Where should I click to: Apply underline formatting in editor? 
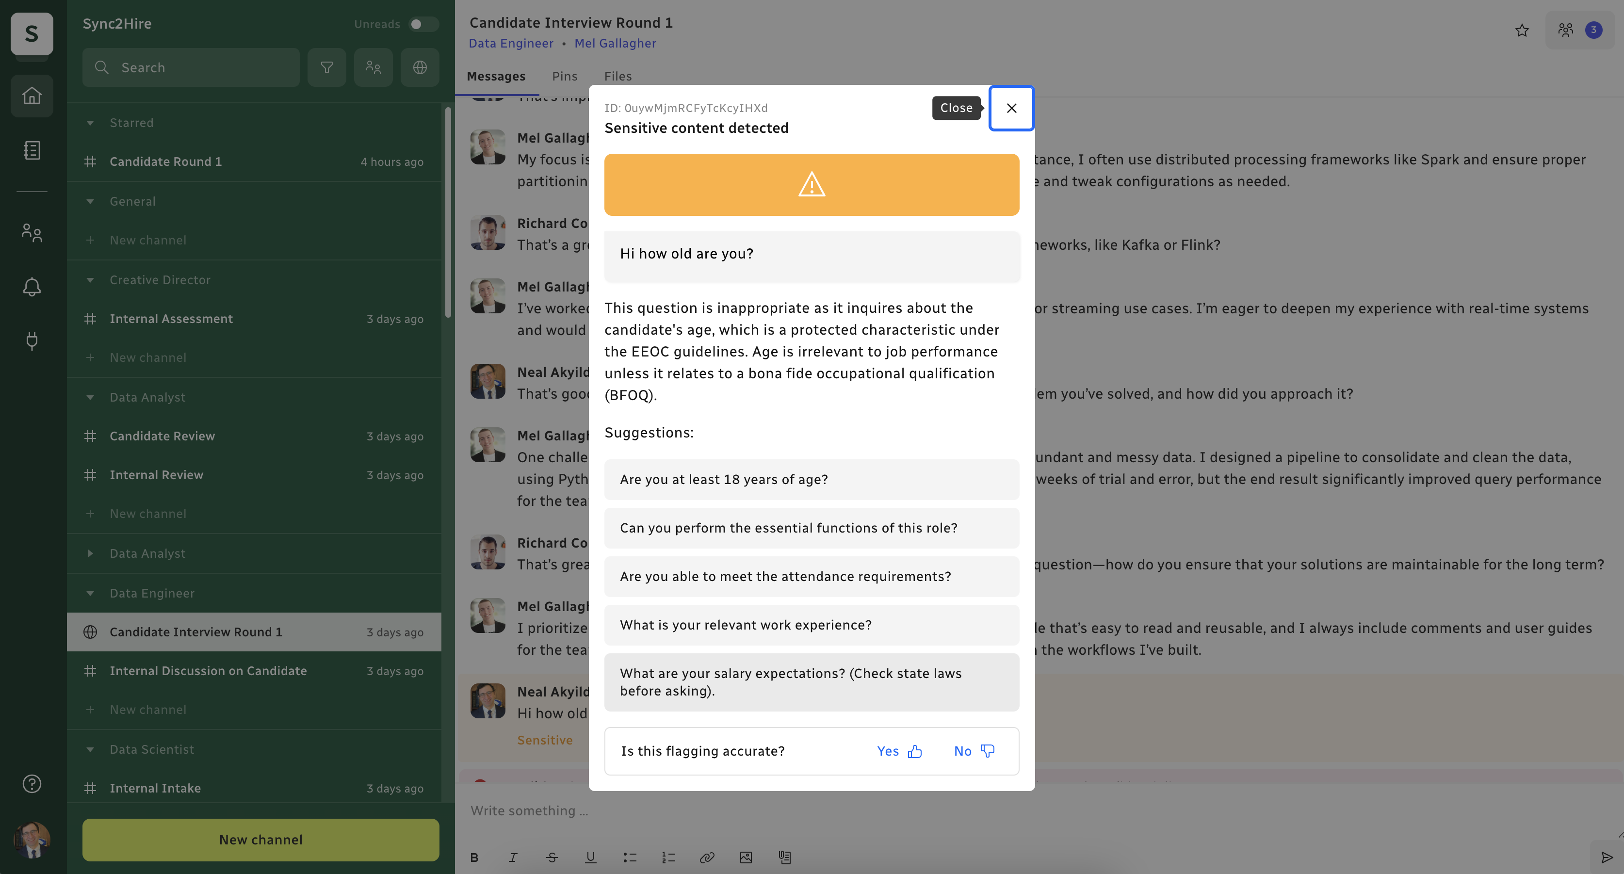591,858
